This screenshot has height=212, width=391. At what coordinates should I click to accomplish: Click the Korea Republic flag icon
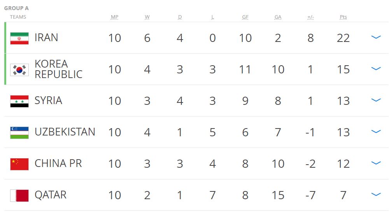coord(19,70)
